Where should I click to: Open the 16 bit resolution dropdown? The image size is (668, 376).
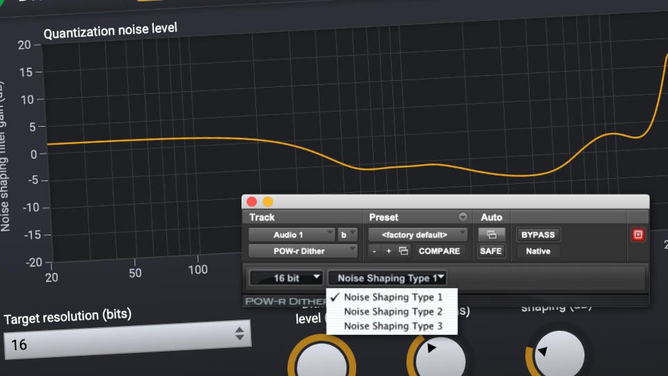(x=286, y=278)
